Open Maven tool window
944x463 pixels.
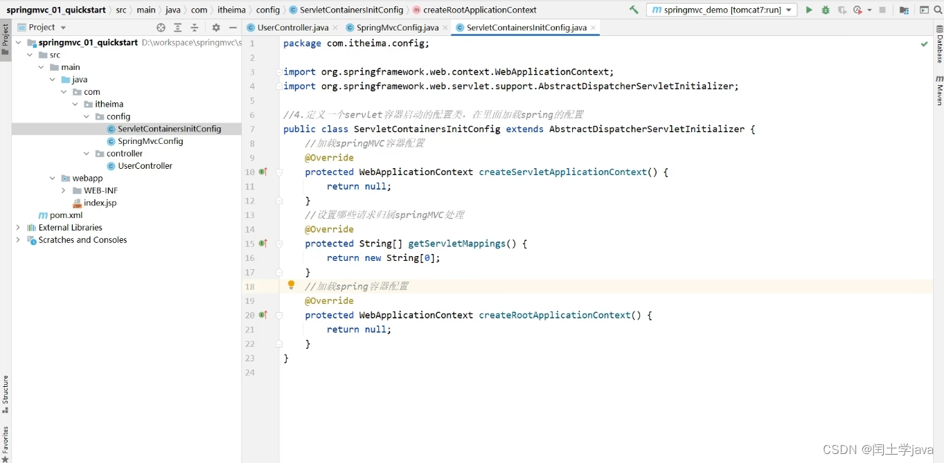(x=939, y=90)
